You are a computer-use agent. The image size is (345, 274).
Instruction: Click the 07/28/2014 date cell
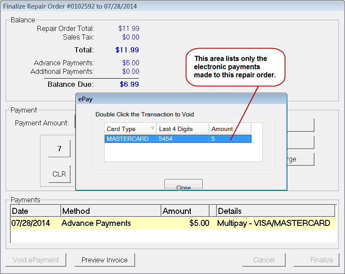pyautogui.click(x=31, y=223)
